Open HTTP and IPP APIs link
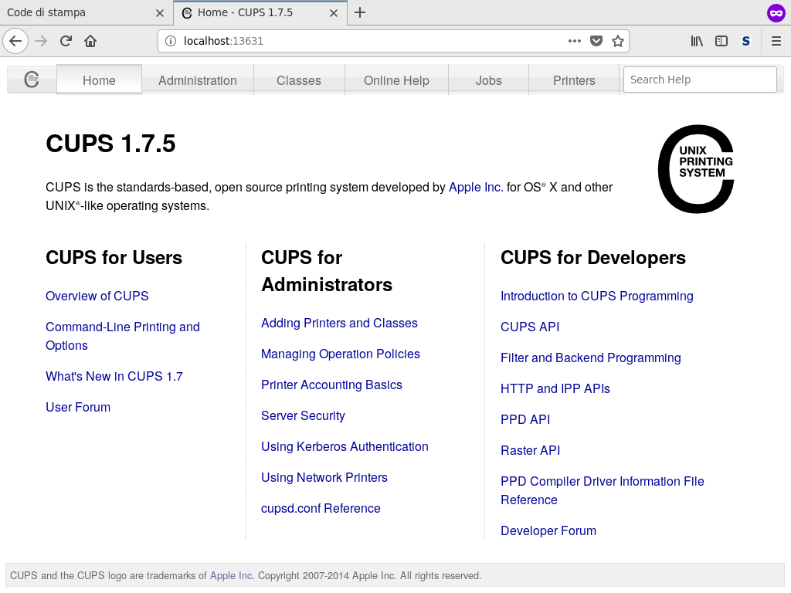Viewport: 791px width, 593px height. coord(555,388)
